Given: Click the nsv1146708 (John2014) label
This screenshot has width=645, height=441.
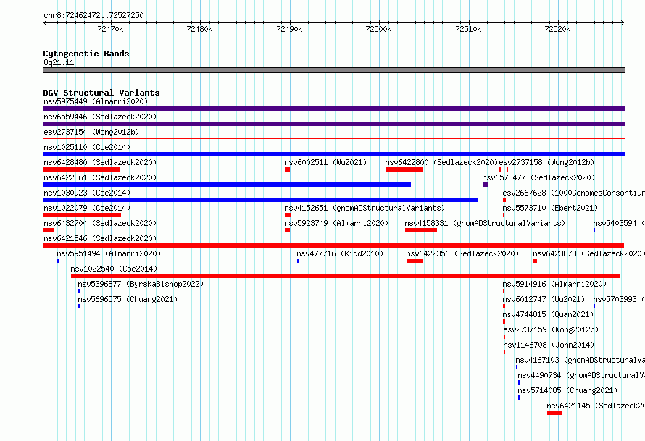Looking at the screenshot, I should pyautogui.click(x=549, y=345).
